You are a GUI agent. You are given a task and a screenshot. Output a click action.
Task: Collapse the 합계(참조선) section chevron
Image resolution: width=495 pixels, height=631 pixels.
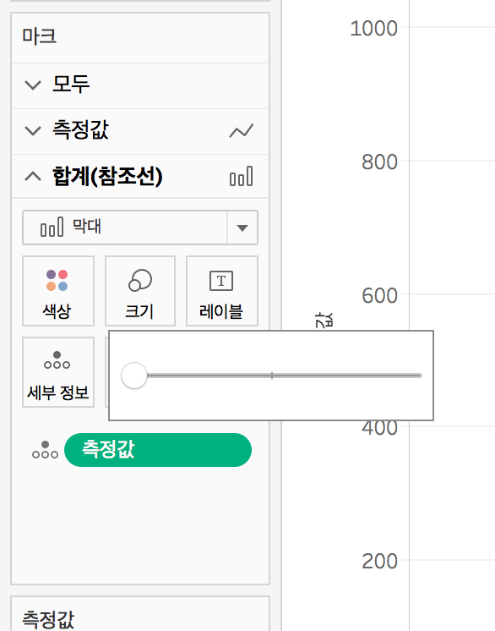pos(33,176)
